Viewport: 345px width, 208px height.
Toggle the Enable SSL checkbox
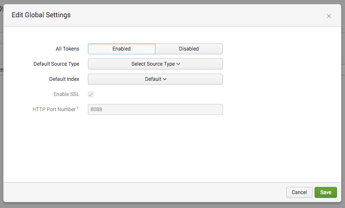[x=91, y=94]
